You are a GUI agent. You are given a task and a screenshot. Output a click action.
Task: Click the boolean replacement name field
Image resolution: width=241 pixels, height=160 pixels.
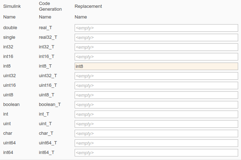[156, 105]
